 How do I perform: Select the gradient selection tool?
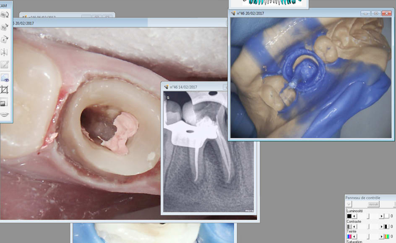click(x=5, y=102)
